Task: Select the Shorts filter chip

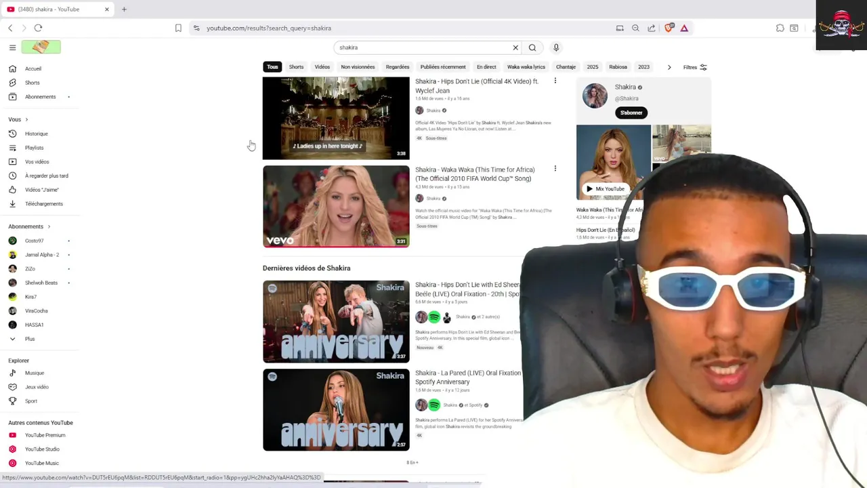Action: coord(296,67)
